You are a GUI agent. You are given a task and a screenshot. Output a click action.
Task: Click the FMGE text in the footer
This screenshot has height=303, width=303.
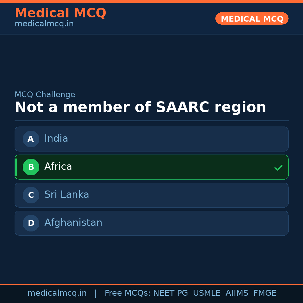265,293
